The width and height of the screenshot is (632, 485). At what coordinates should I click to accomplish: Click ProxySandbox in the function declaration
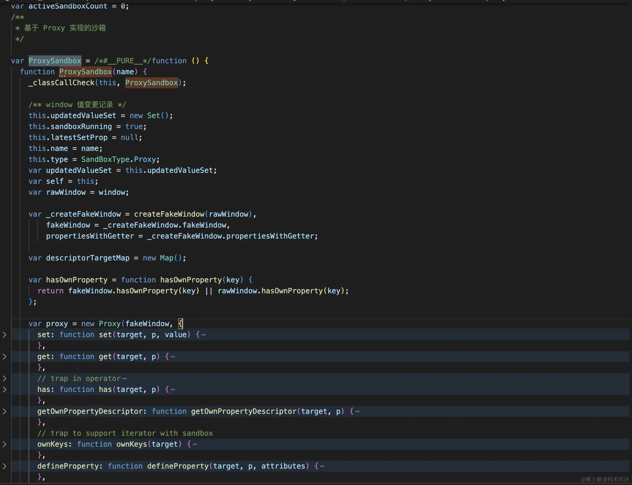85,72
